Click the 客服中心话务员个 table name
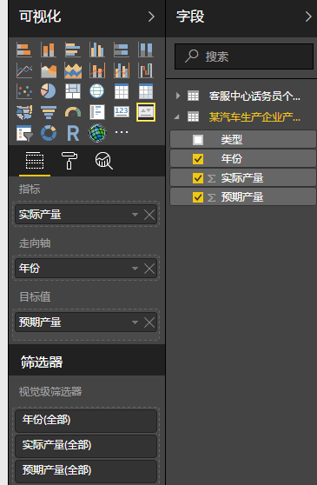This screenshot has width=317, height=485. (x=254, y=96)
